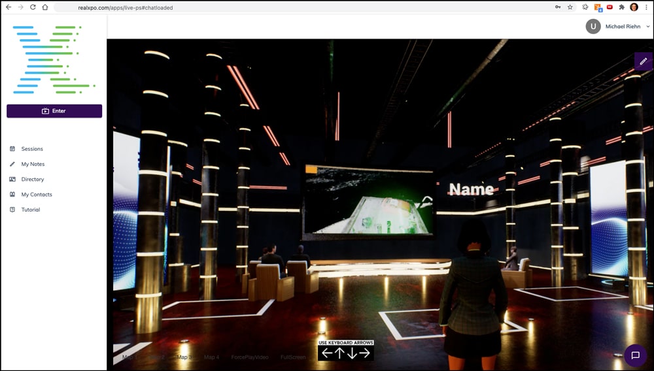Click the red video extension icon
Screen dimensions: 654x371
click(610, 7)
